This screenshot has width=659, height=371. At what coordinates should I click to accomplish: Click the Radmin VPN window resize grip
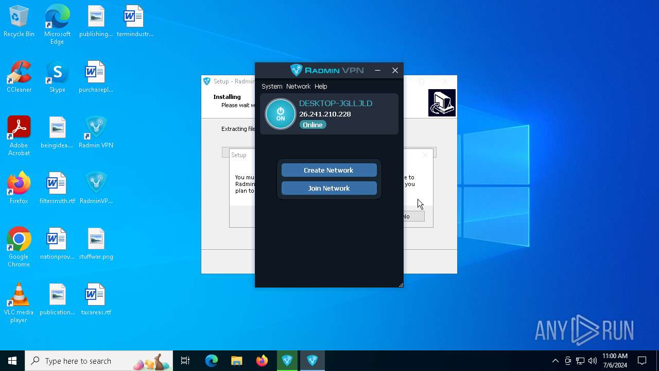[401, 284]
